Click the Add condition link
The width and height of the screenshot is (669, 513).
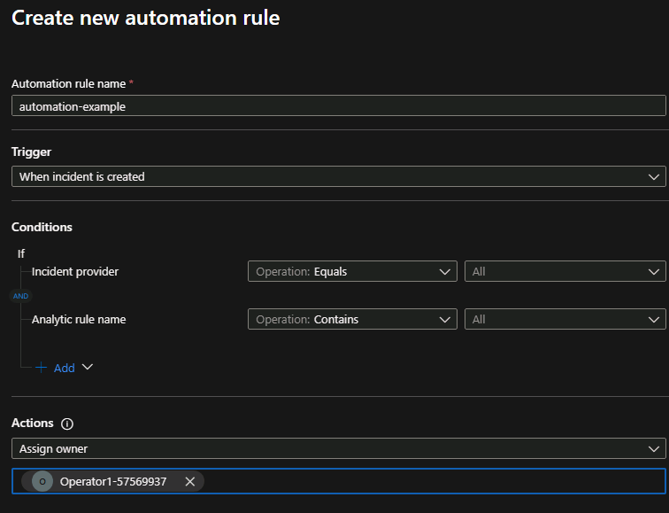coord(64,368)
